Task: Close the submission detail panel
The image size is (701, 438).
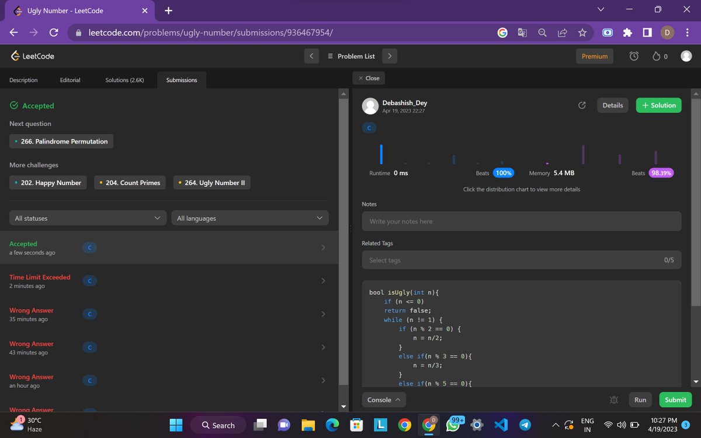Action: [369, 78]
